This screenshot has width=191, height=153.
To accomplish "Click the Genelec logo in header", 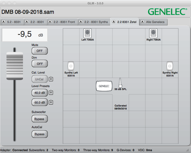I will click(167, 12).
